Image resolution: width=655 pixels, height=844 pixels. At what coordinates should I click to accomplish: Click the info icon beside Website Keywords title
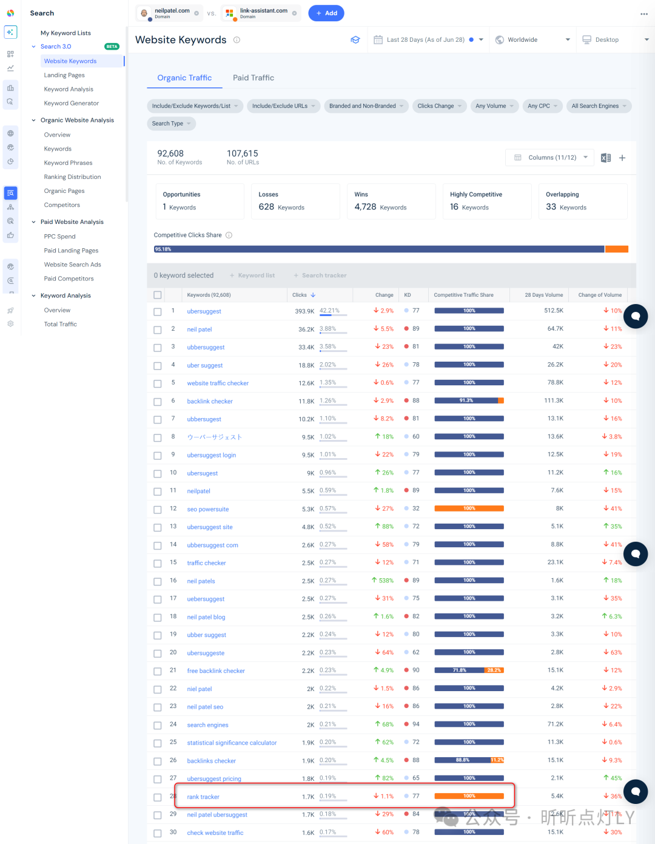(x=237, y=40)
